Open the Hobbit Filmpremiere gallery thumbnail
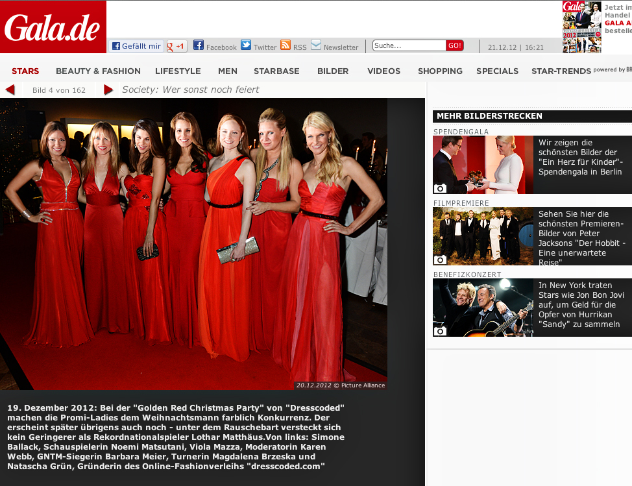This screenshot has width=632, height=486. coord(483,236)
